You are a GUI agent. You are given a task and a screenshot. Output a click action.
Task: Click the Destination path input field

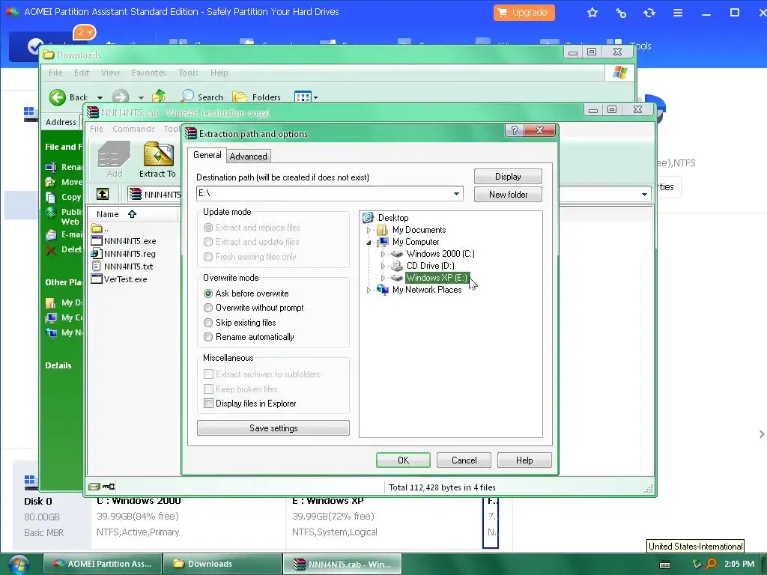[330, 194]
